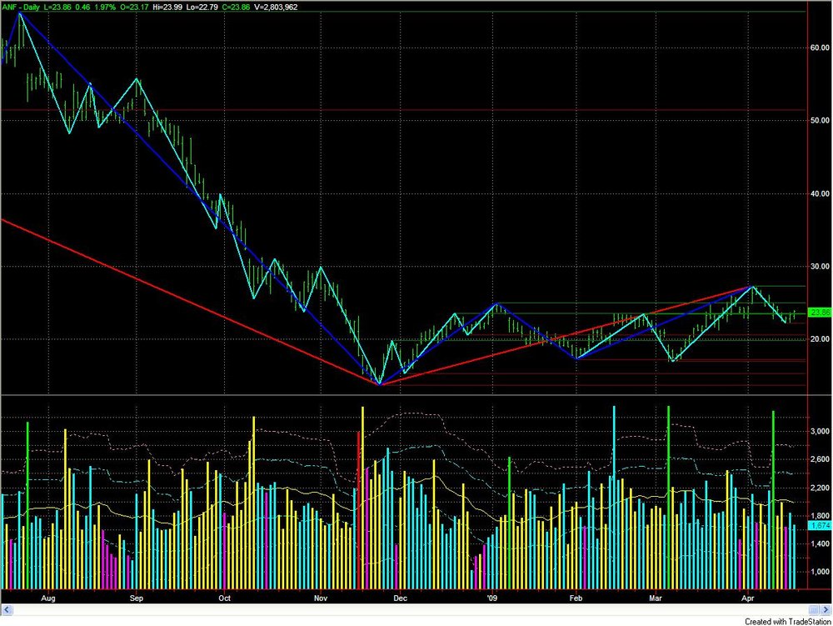Viewport: 833px width, 626px height.
Task: Click the Apr label on time axis
Action: pos(748,598)
